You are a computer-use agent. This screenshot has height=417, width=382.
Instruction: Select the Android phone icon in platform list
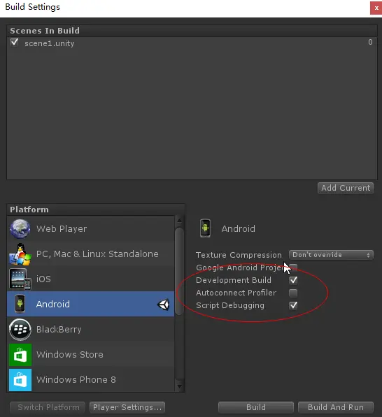pyautogui.click(x=20, y=304)
